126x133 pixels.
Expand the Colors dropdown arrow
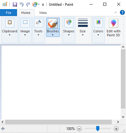pos(98,35)
